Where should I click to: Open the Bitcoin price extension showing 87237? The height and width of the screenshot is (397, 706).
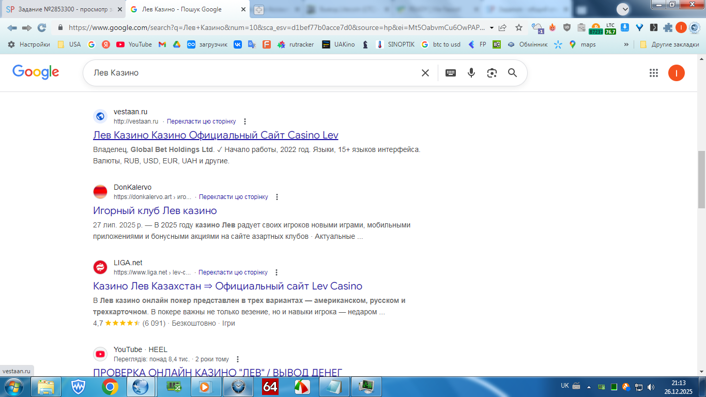pyautogui.click(x=596, y=28)
